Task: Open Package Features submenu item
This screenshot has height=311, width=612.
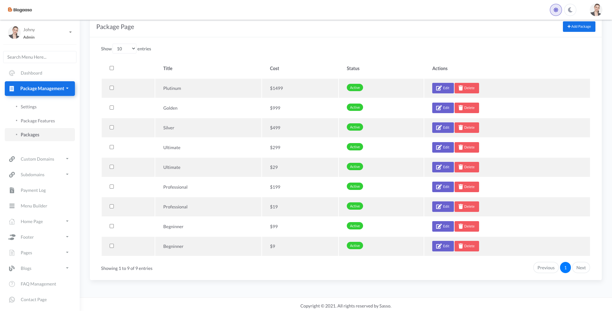Action: [38, 121]
